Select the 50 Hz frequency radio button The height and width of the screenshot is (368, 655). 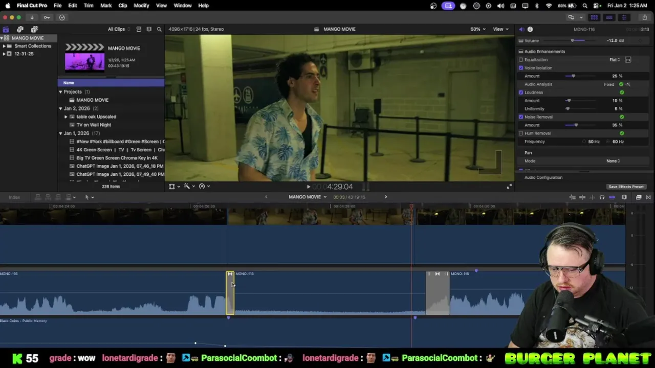(x=584, y=142)
